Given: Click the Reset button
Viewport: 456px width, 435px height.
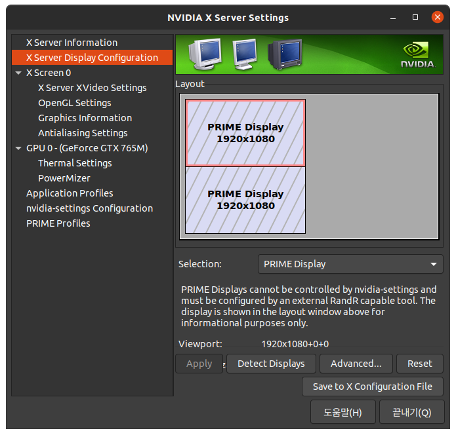Looking at the screenshot, I should tap(420, 364).
